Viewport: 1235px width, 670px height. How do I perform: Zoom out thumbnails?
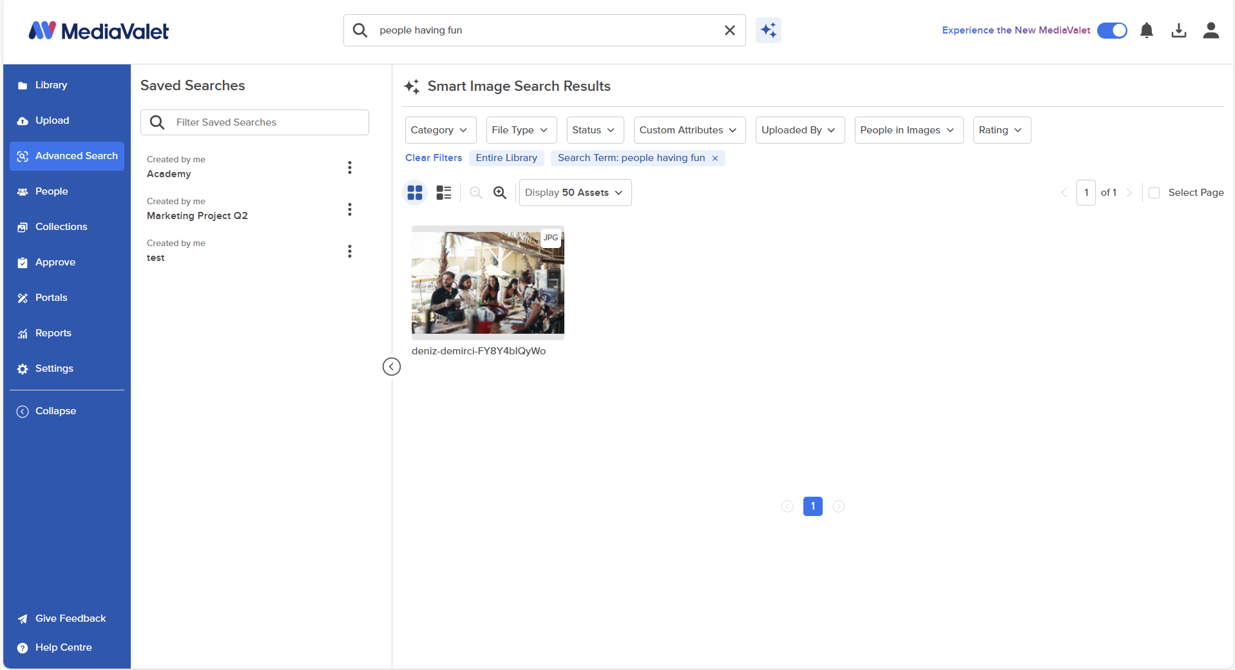pos(476,193)
